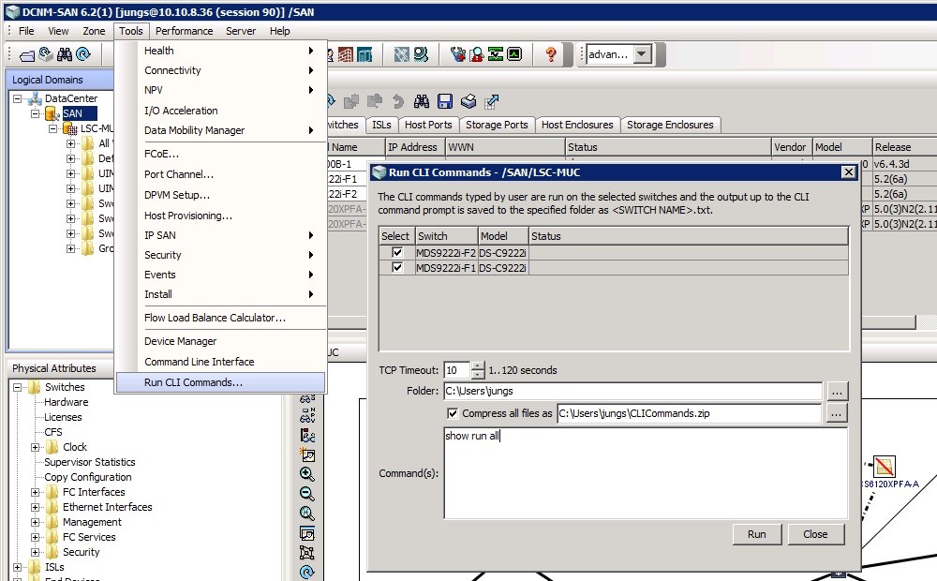
Task: Expand the ISLs tree node
Action: (17, 567)
